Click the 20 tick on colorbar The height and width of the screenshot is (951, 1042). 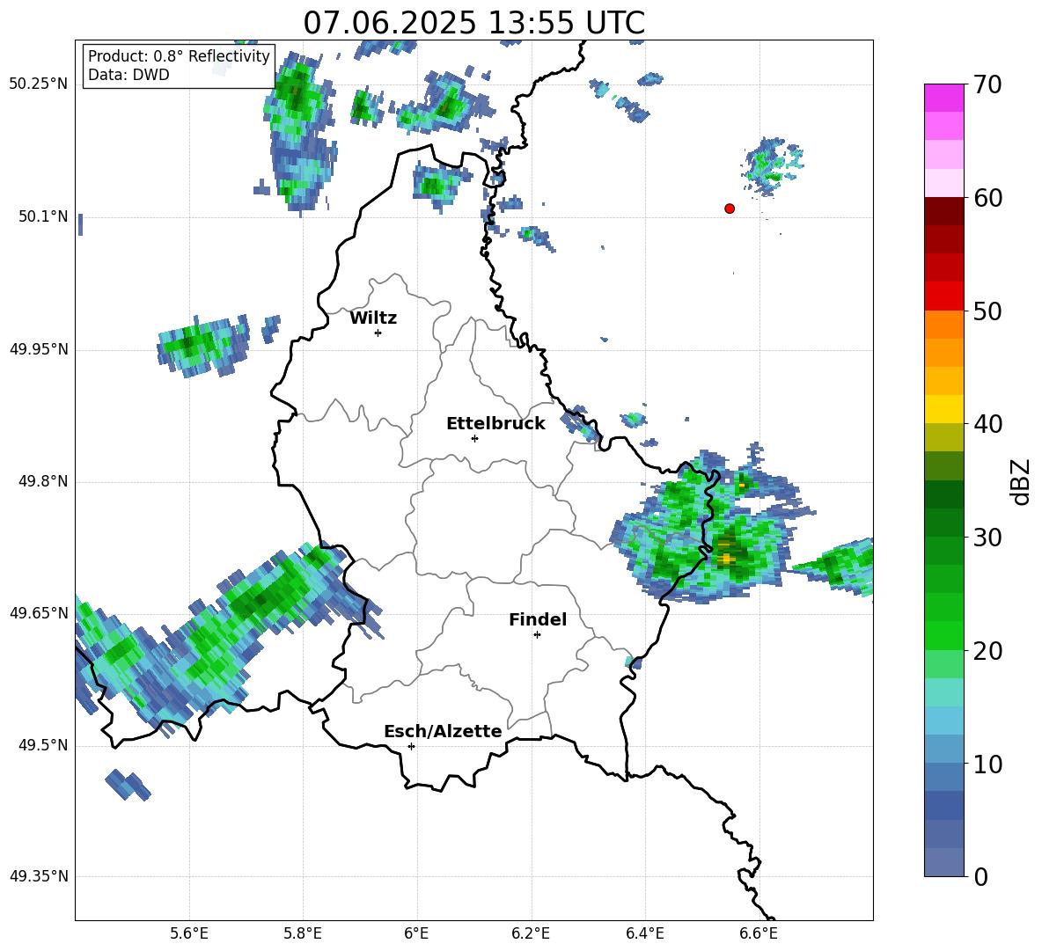click(987, 651)
